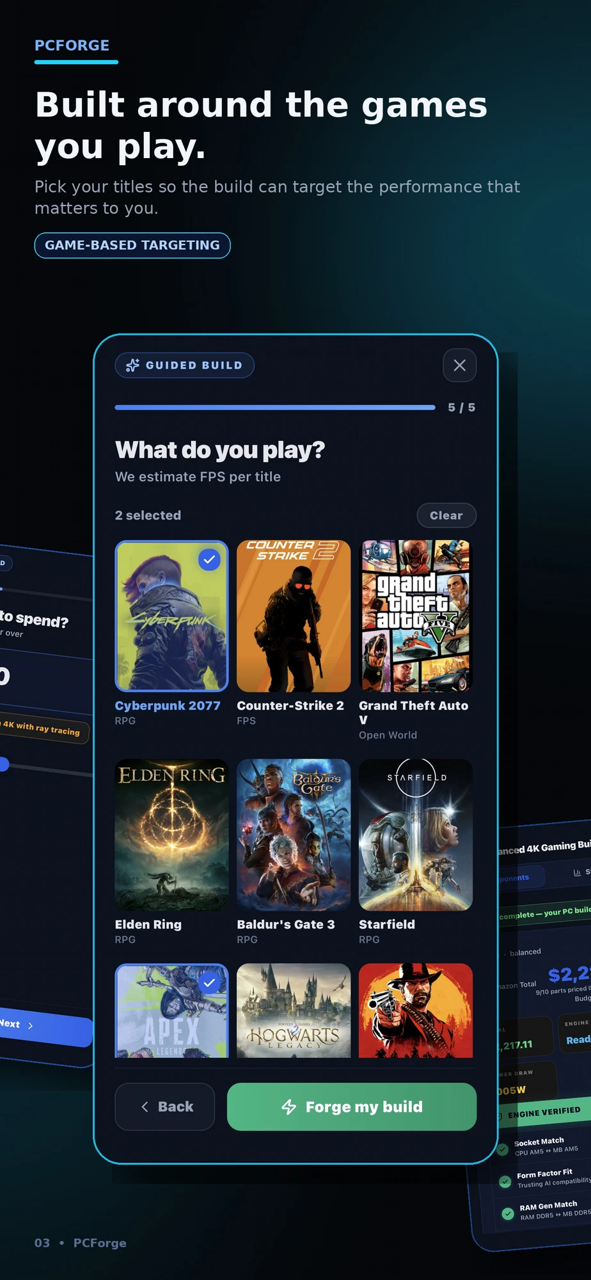The image size is (591, 1280).
Task: Clear the selected games
Action: click(446, 515)
